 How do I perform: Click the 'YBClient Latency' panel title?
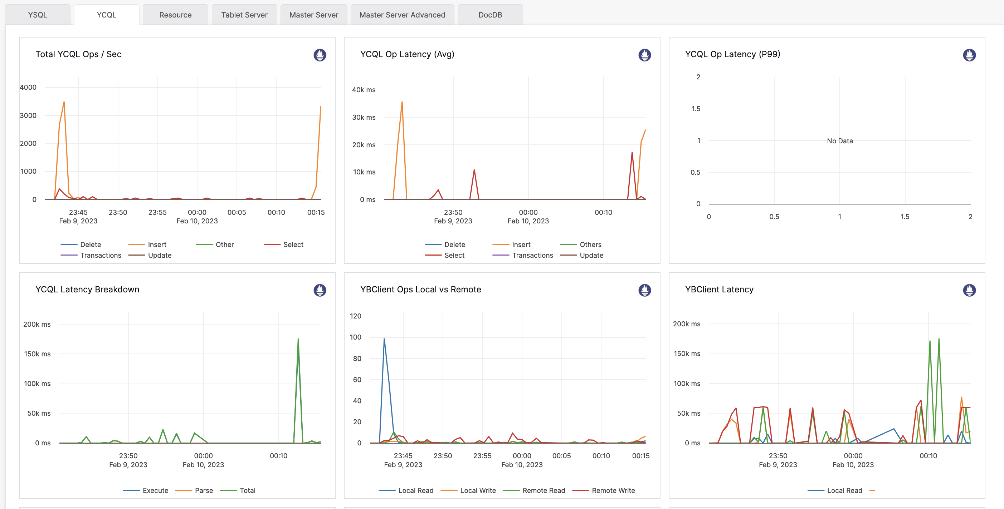point(719,290)
